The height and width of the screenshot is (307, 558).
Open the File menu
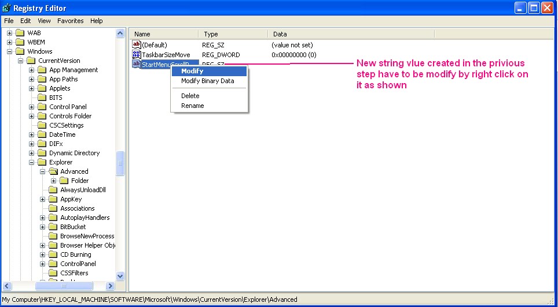[x=9, y=21]
